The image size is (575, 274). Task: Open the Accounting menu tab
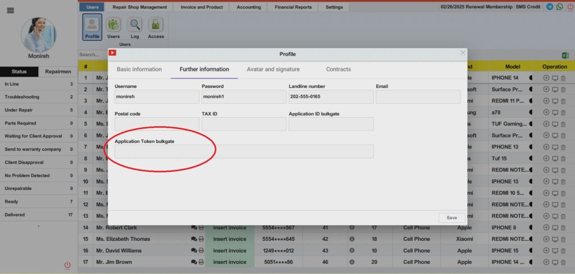[x=248, y=7]
